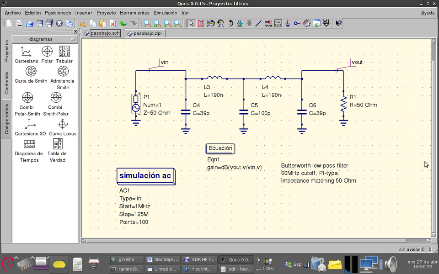The width and height of the screenshot is (439, 274).
Task: Select the Wire drawing tool
Action: coord(258,23)
